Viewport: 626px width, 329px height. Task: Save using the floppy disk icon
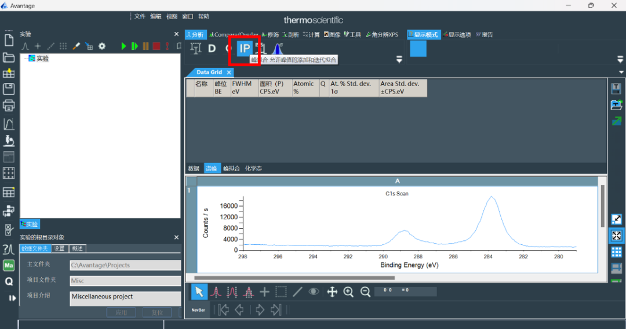click(9, 89)
